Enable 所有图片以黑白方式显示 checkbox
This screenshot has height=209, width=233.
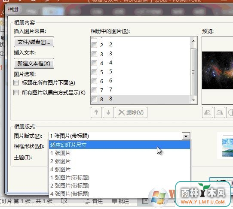16,93
